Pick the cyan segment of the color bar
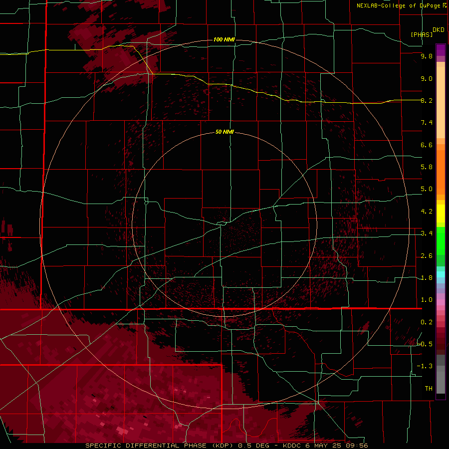 441,274
